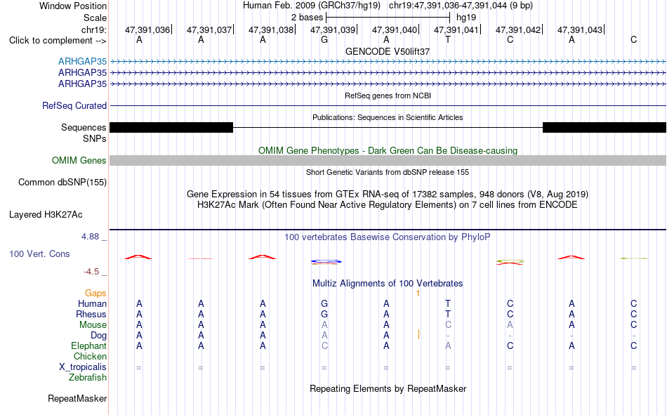Select the RepeatMasker track label

click(77, 399)
